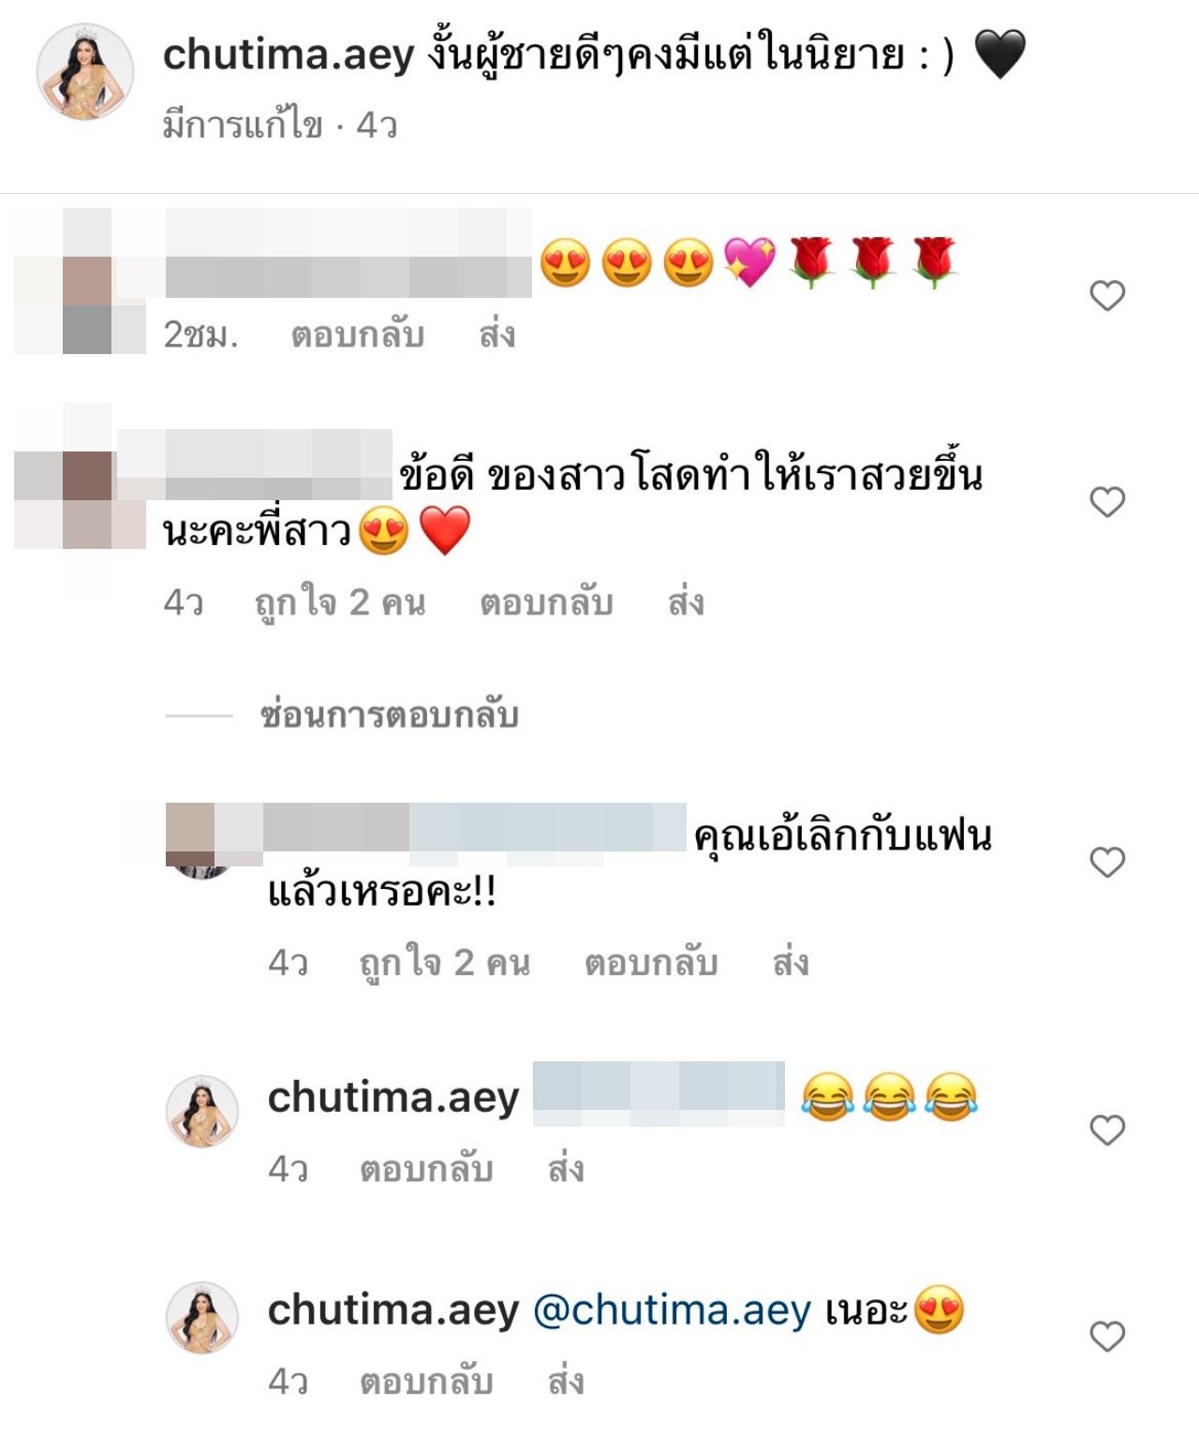Open chutima.aey profile photo at post caption

pyautogui.click(x=85, y=71)
